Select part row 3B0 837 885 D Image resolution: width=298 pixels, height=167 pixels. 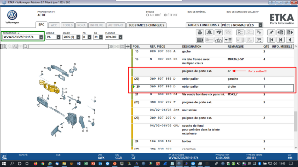pyautogui.click(x=213, y=80)
